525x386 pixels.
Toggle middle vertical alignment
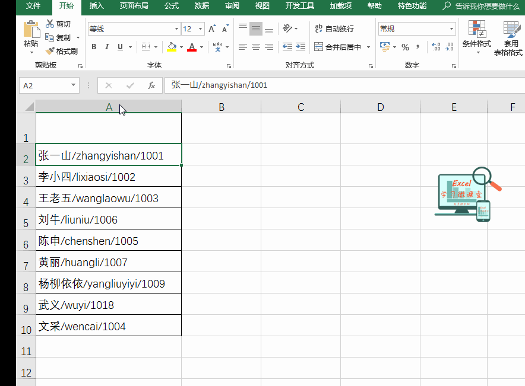(x=256, y=28)
